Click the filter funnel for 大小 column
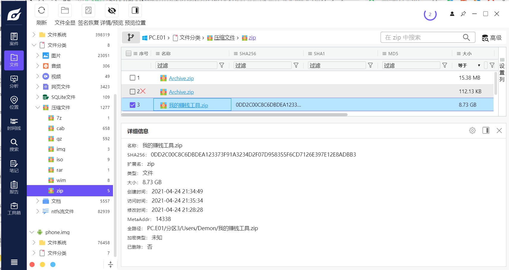The width and height of the screenshot is (509, 270). [x=492, y=65]
